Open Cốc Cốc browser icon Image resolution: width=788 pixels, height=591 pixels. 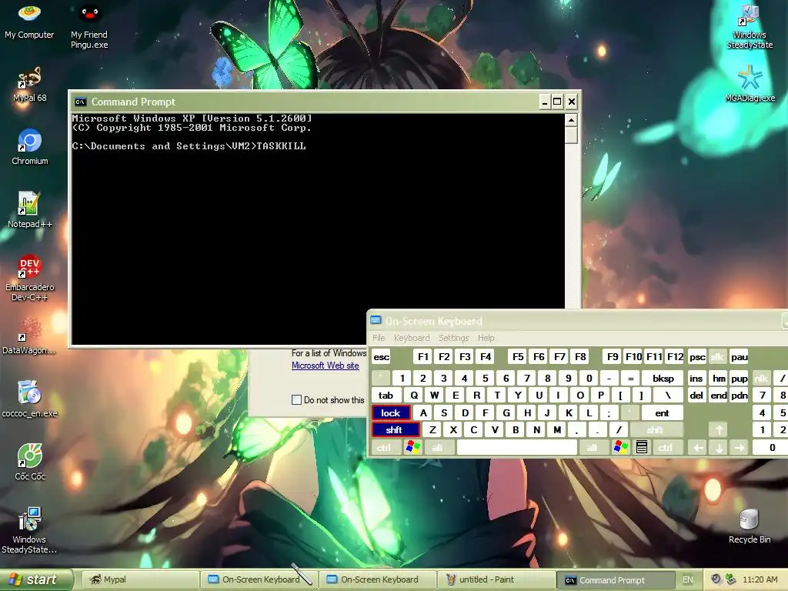pos(30,462)
